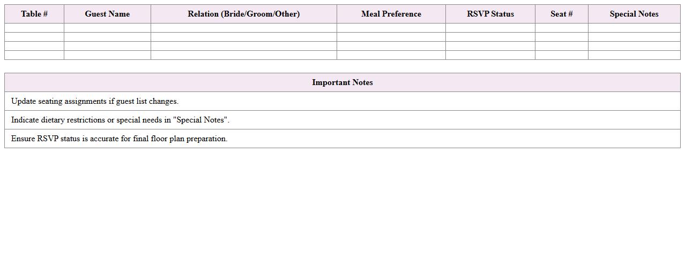Select the note about accurate RSVP status
The image size is (685, 268).
119,139
